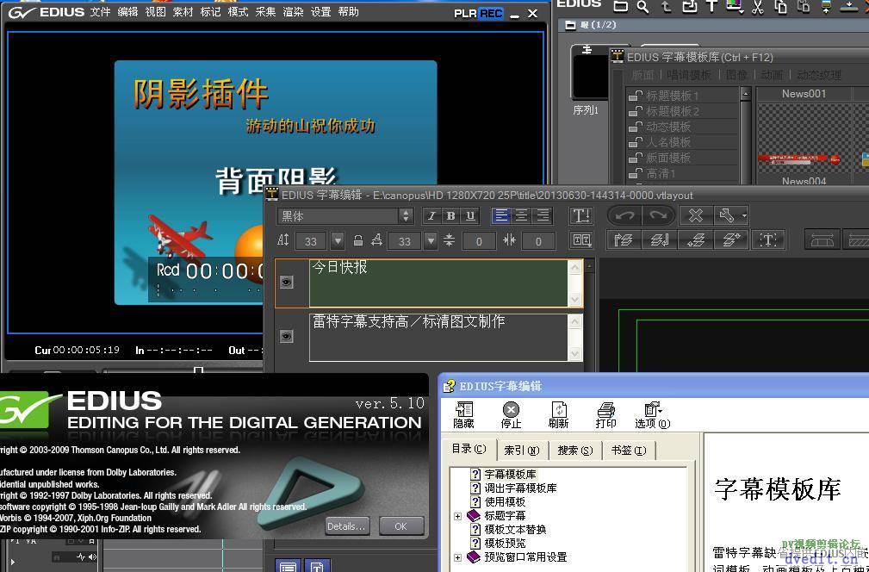Open the 渲染 menu in EDIUS
869x572 pixels.
[293, 12]
